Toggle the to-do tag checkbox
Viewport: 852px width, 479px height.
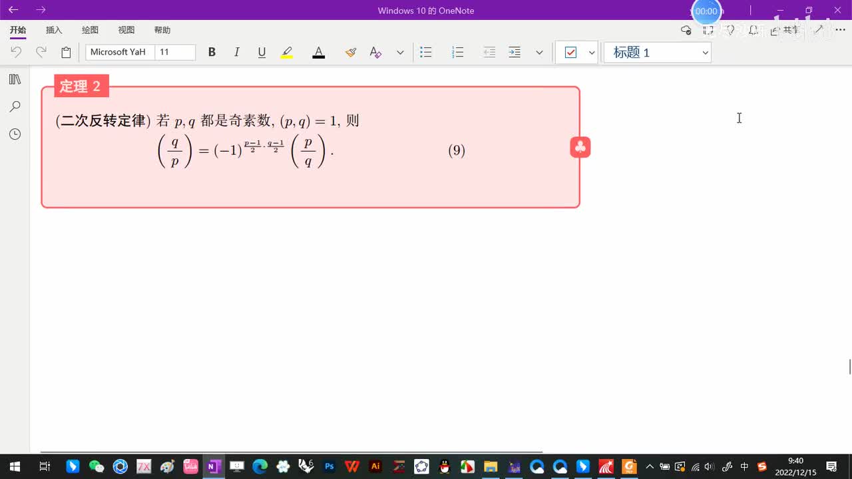click(570, 53)
